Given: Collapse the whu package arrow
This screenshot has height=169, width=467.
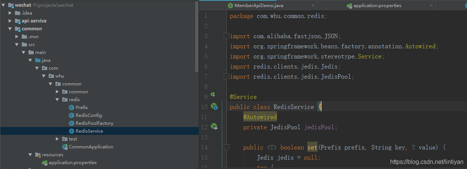Looking at the screenshot, I should click(x=44, y=76).
